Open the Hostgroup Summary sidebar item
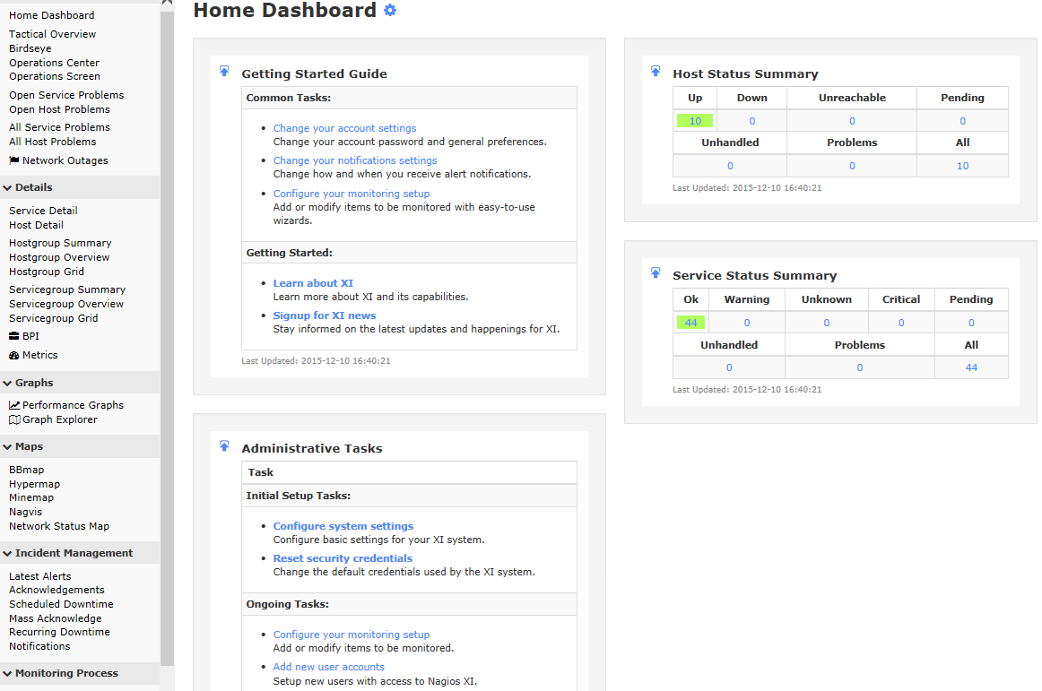This screenshot has width=1042, height=691. [x=60, y=243]
